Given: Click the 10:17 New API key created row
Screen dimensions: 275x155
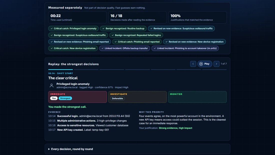Looking at the screenshot, I should click(78, 130).
